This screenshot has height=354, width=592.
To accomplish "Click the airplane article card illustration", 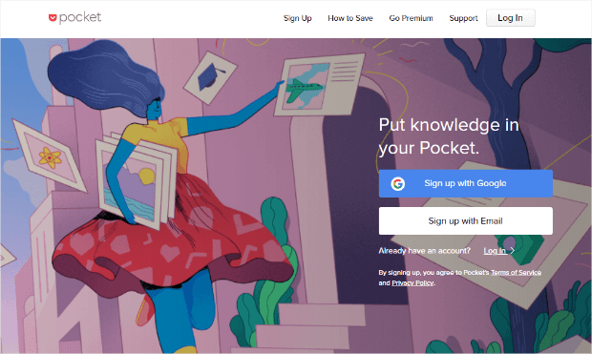I will pos(320,85).
